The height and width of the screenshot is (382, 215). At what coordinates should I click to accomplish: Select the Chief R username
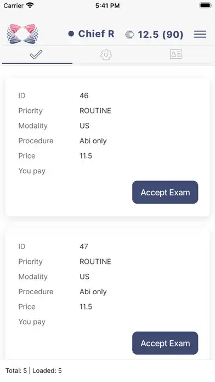[x=96, y=34]
